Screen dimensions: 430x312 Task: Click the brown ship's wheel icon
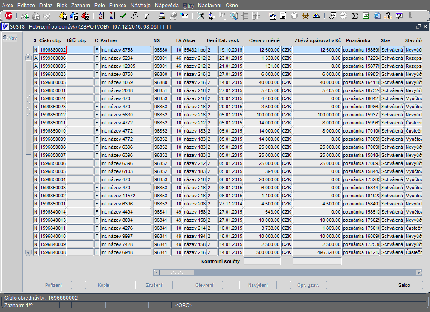305,16
